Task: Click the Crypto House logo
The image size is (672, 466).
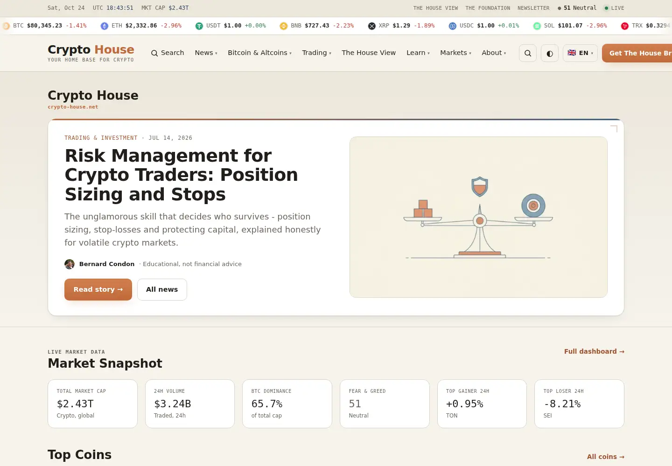Action: click(91, 53)
